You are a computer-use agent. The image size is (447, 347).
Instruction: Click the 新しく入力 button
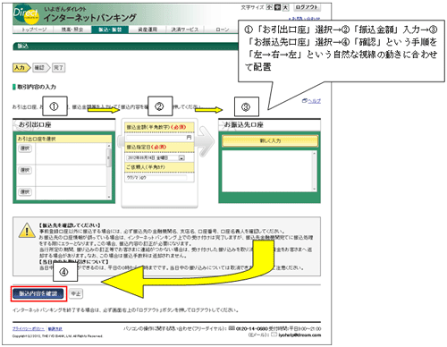click(270, 140)
